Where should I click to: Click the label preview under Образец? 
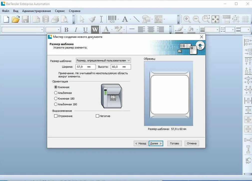(x=168, y=93)
